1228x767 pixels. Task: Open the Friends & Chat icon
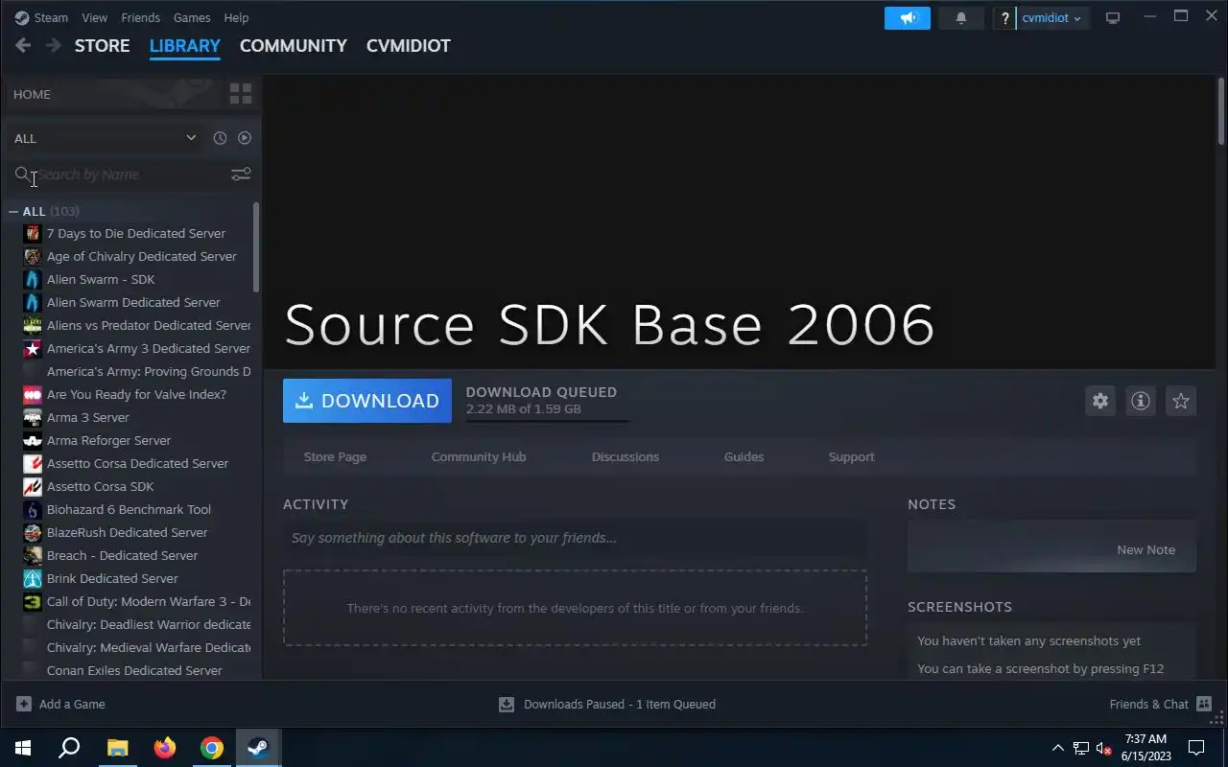[1204, 704]
